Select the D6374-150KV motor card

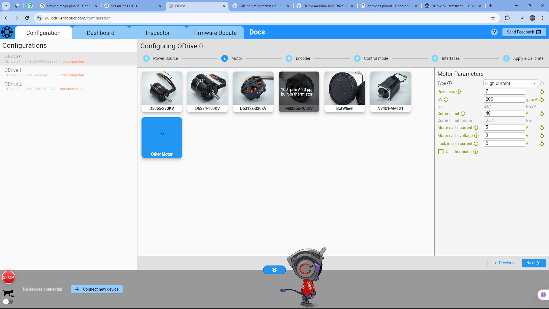(x=208, y=92)
